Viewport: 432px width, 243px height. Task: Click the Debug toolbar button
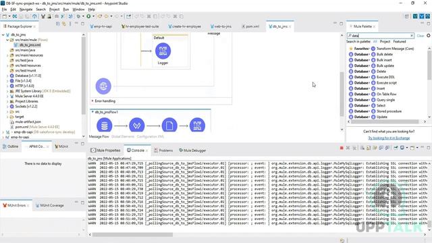[x=78, y=16]
